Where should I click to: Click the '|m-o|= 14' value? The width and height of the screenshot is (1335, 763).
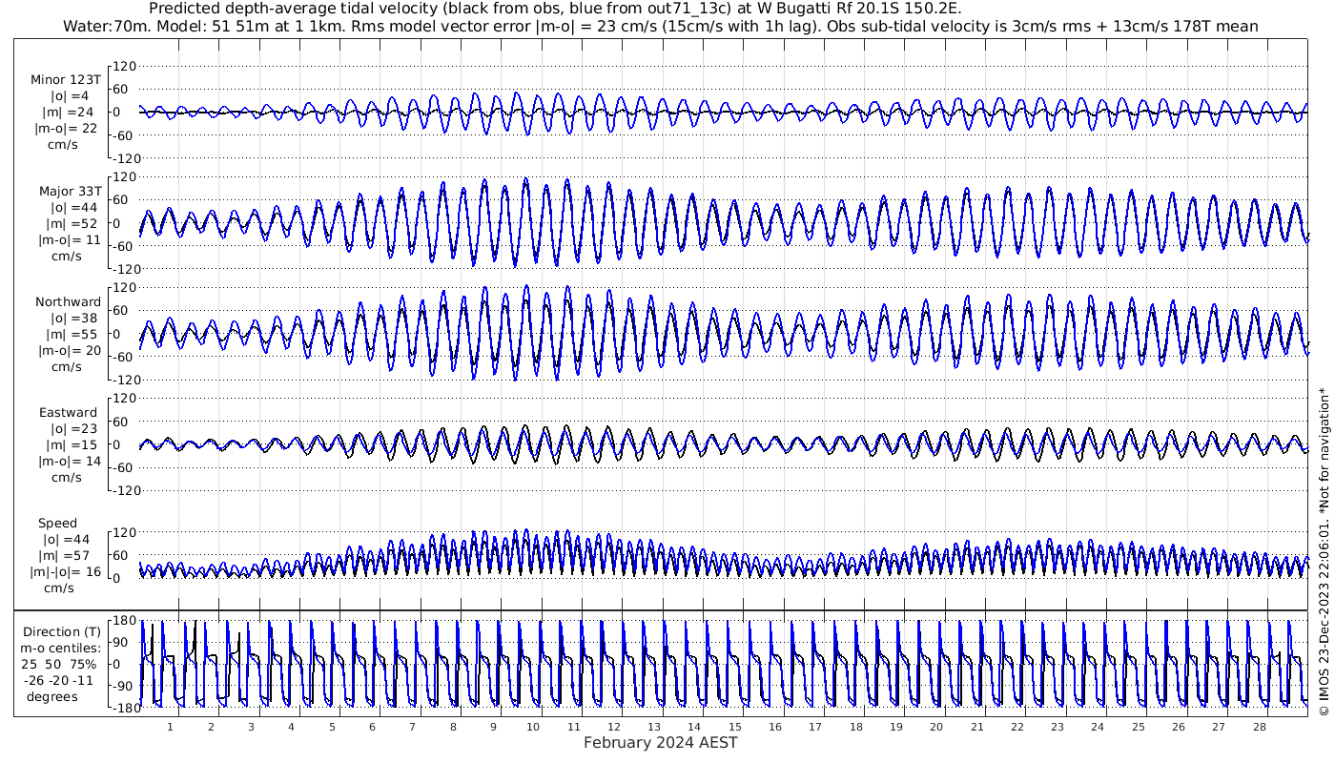pyautogui.click(x=68, y=462)
